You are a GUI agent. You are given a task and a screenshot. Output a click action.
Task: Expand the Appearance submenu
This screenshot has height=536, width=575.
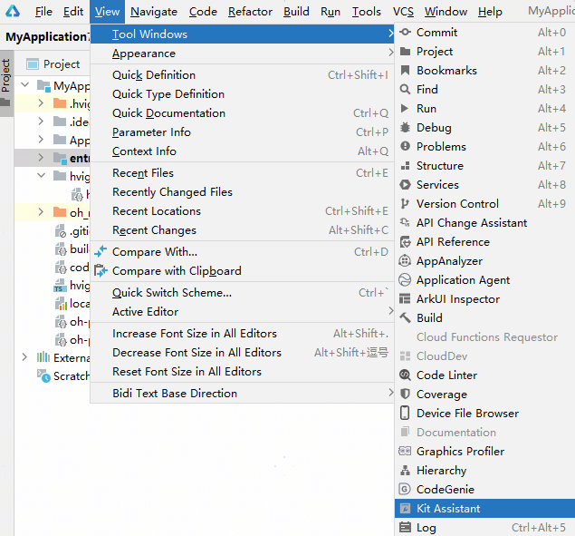pos(144,54)
